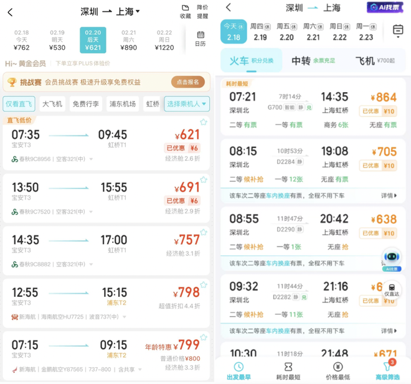Toggle the 免费行李 filter chip
Image resolution: width=411 pixels, height=384 pixels.
[86, 104]
